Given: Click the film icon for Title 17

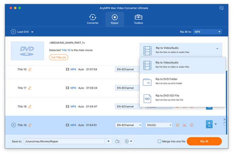Looking at the screenshot, I should (68, 88).
